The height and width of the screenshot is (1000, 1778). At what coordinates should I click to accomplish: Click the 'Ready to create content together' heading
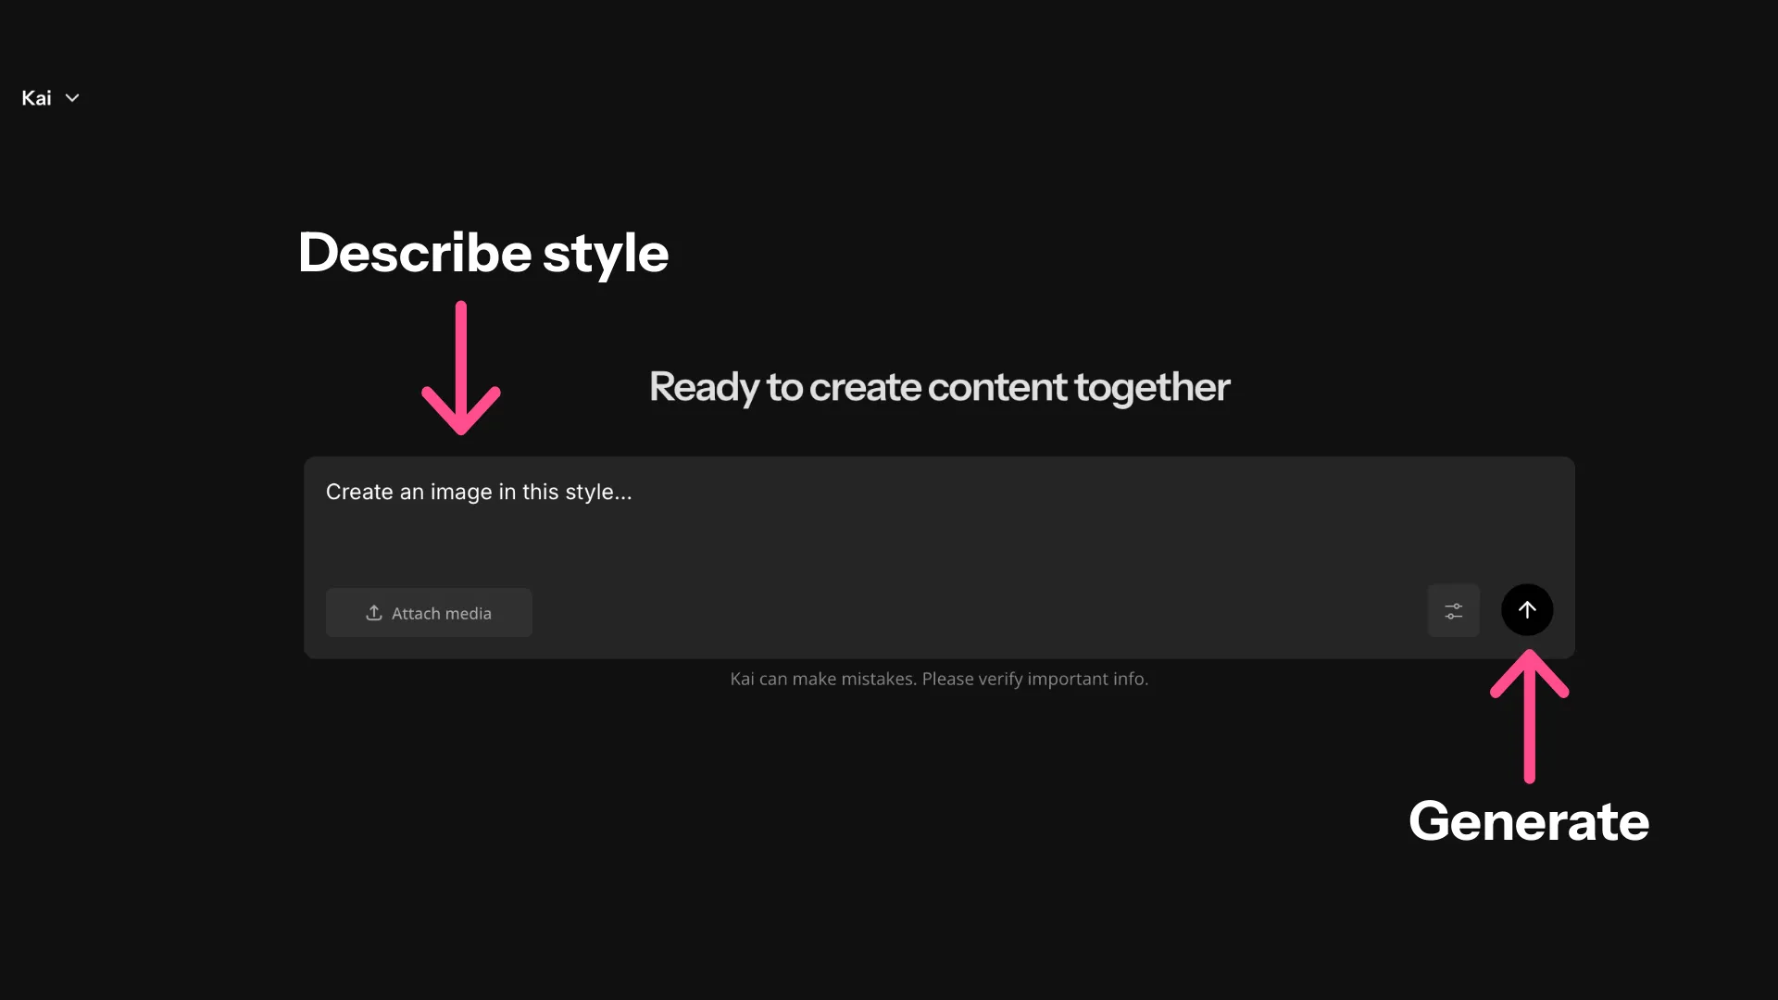(939, 387)
